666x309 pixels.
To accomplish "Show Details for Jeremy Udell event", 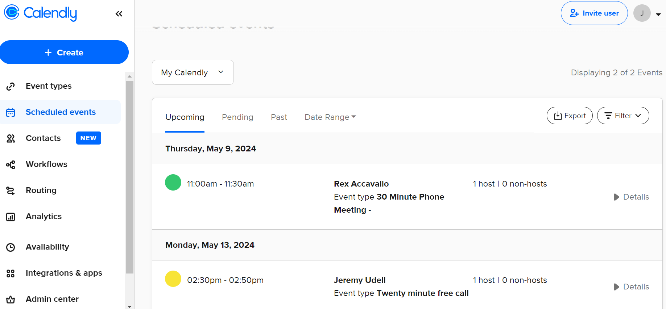I will (x=632, y=287).
